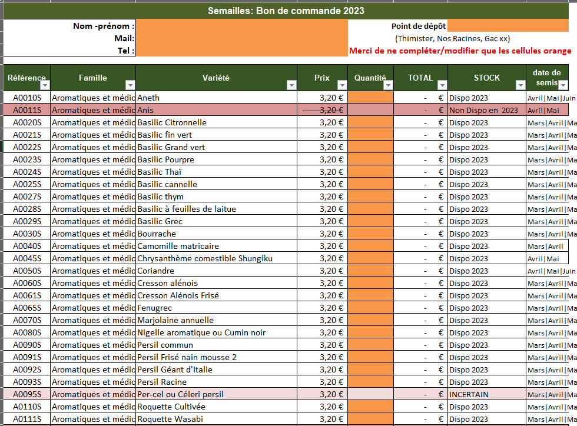The width and height of the screenshot is (577, 426).
Task: Select the 'Mars|Avril' sowing date for Camomille
Action: [547, 246]
